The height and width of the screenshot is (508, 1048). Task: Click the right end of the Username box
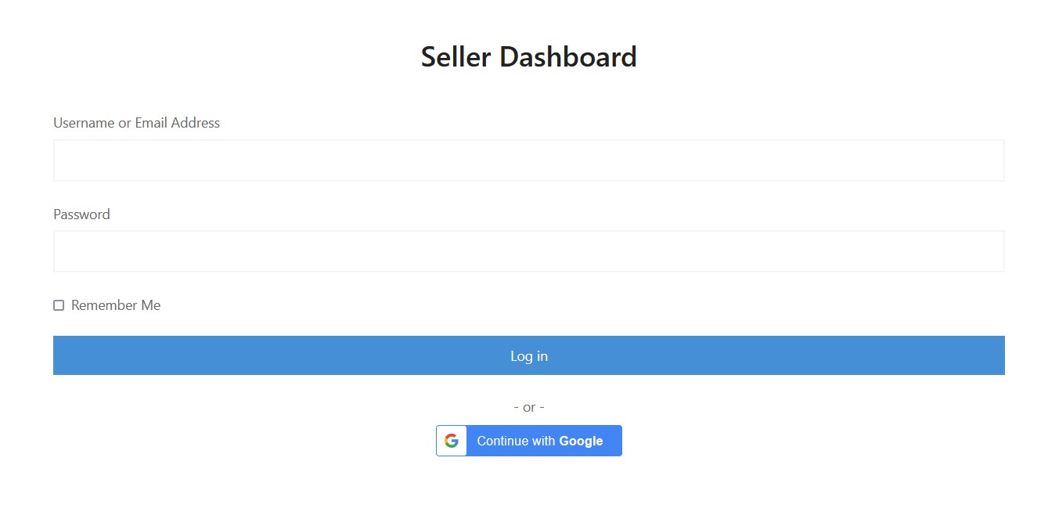pos(988,160)
